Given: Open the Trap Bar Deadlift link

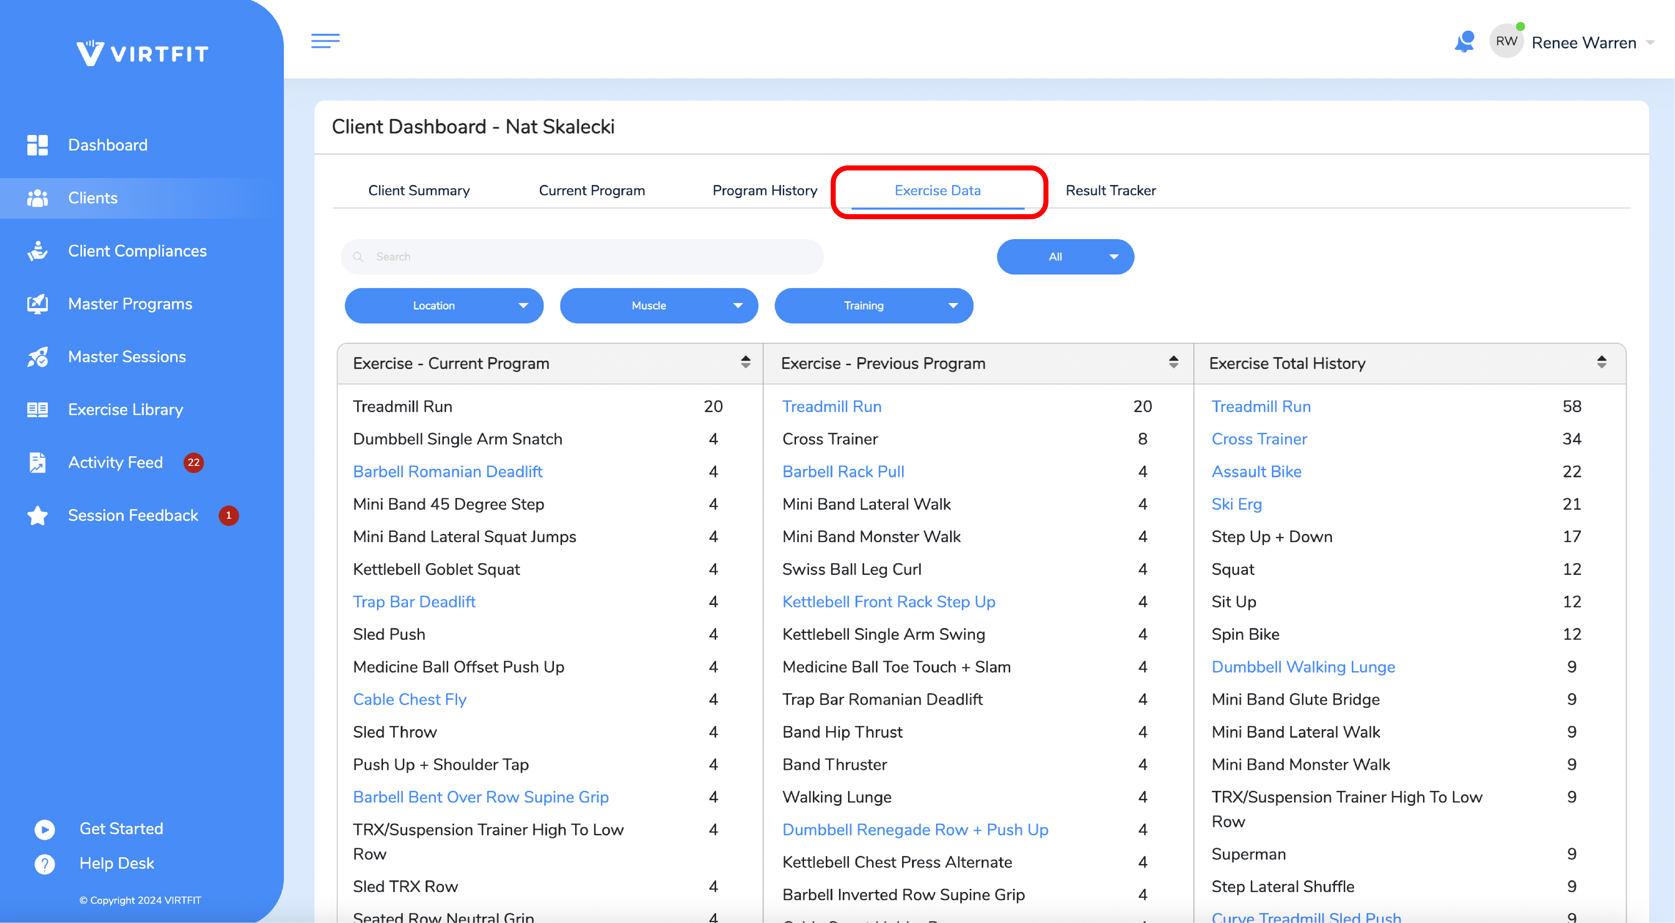Looking at the screenshot, I should [x=414, y=601].
